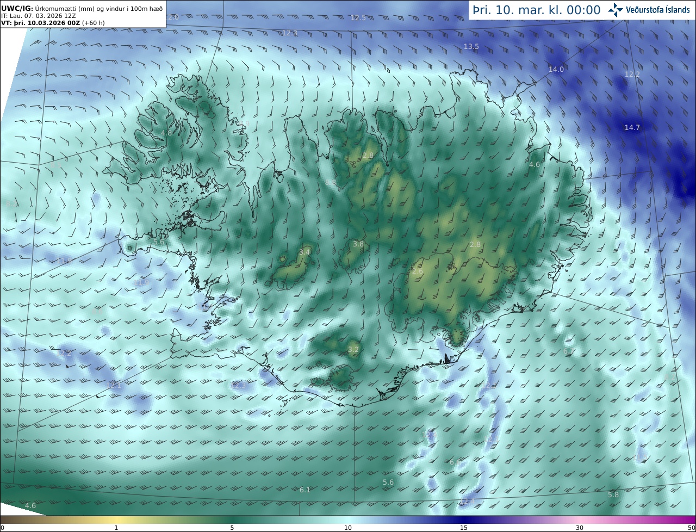Click the 10 label on the colour scale
The width and height of the screenshot is (696, 532).
[x=348, y=528]
